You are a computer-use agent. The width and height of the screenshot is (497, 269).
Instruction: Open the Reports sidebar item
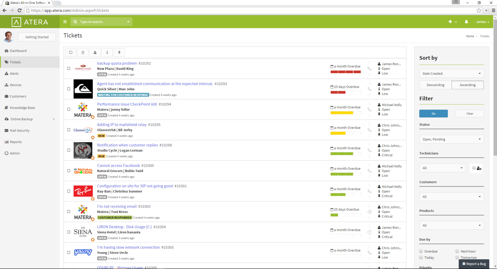[30, 142]
